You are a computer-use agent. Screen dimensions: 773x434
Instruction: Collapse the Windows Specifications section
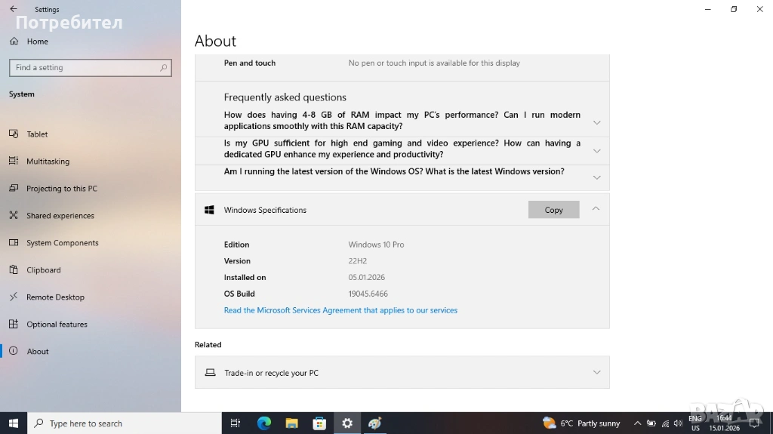(x=596, y=209)
